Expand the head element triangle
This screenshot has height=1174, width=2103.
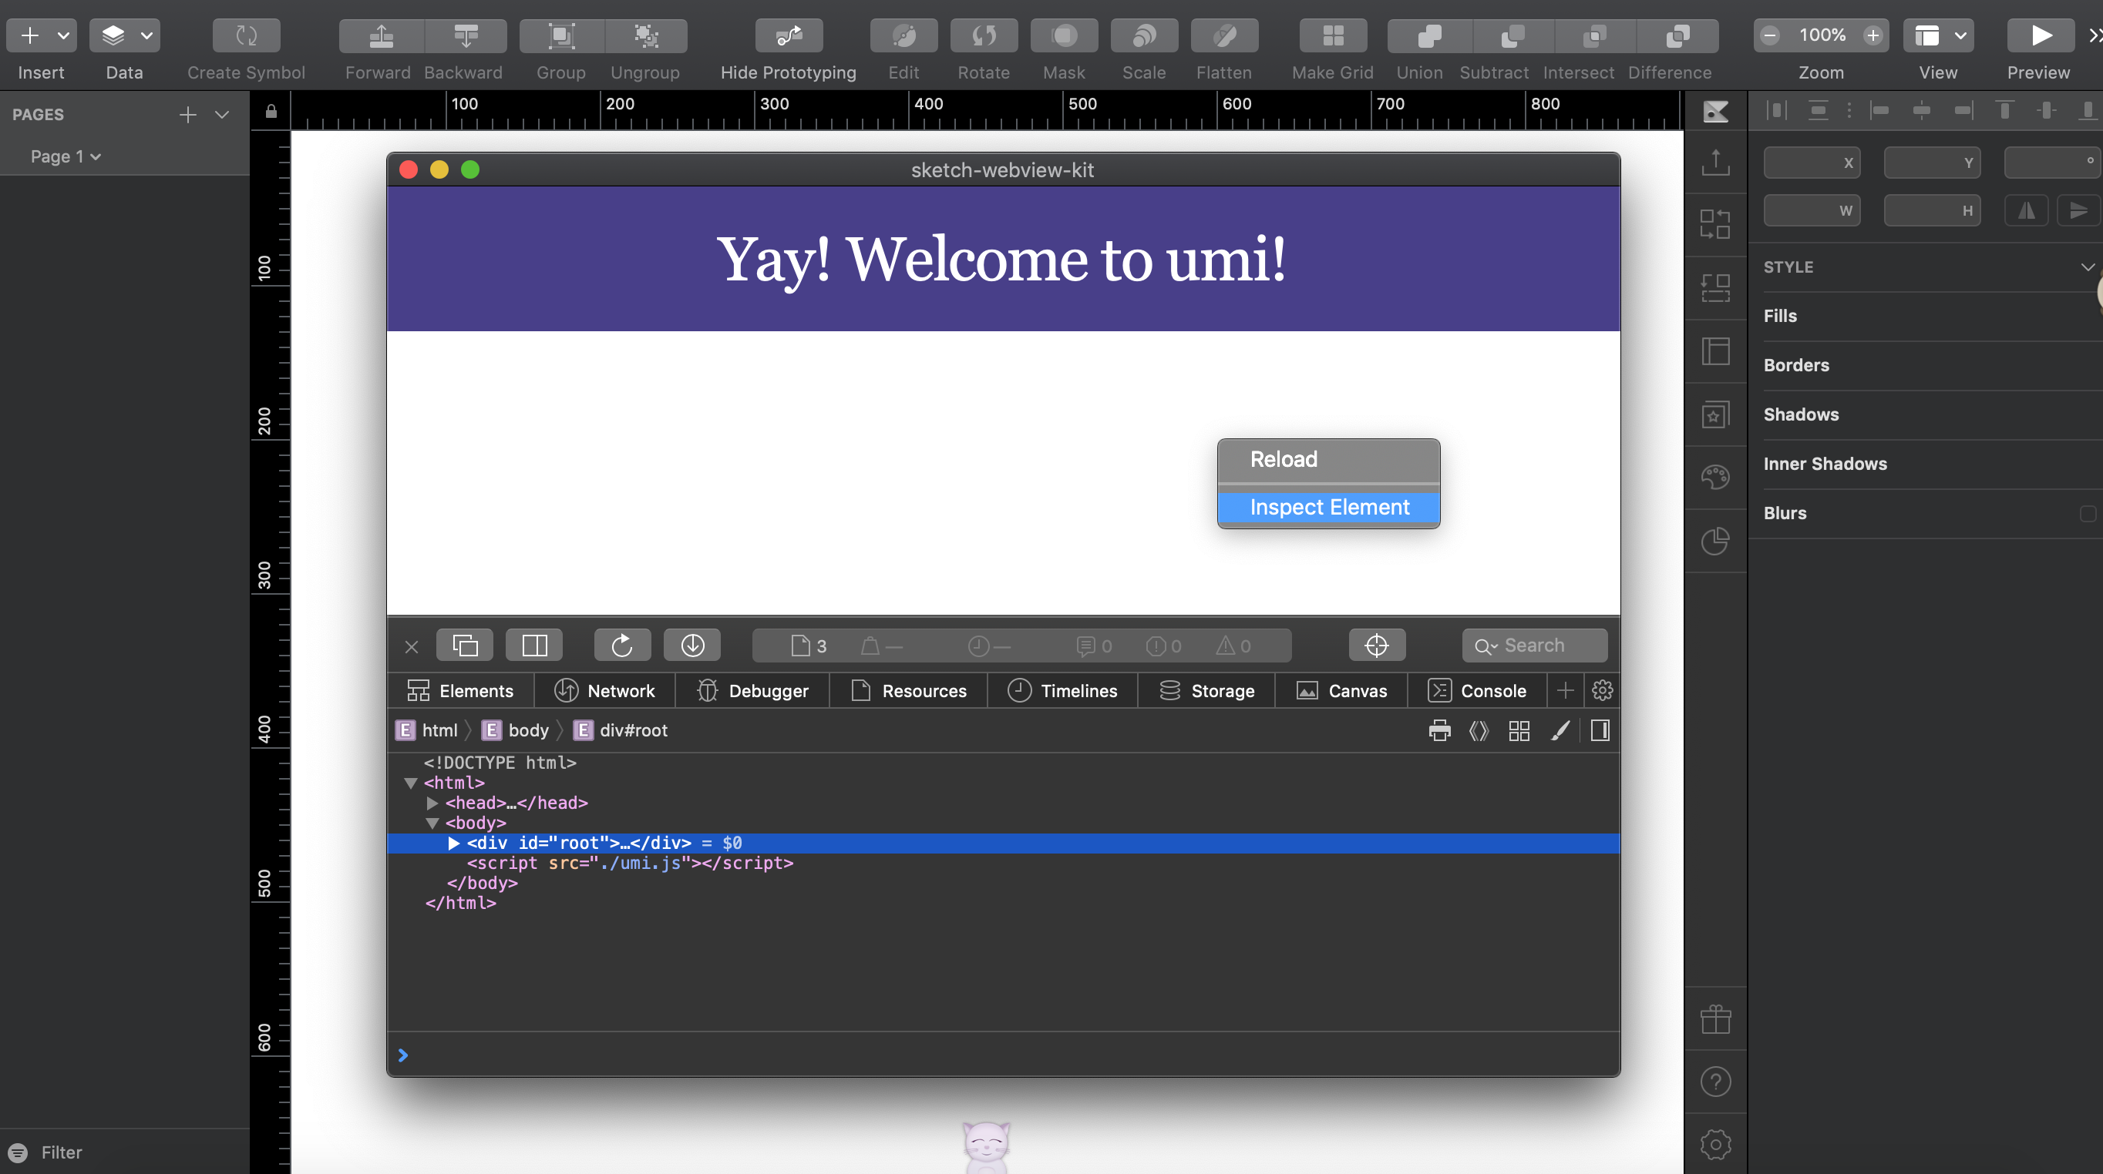pos(432,803)
